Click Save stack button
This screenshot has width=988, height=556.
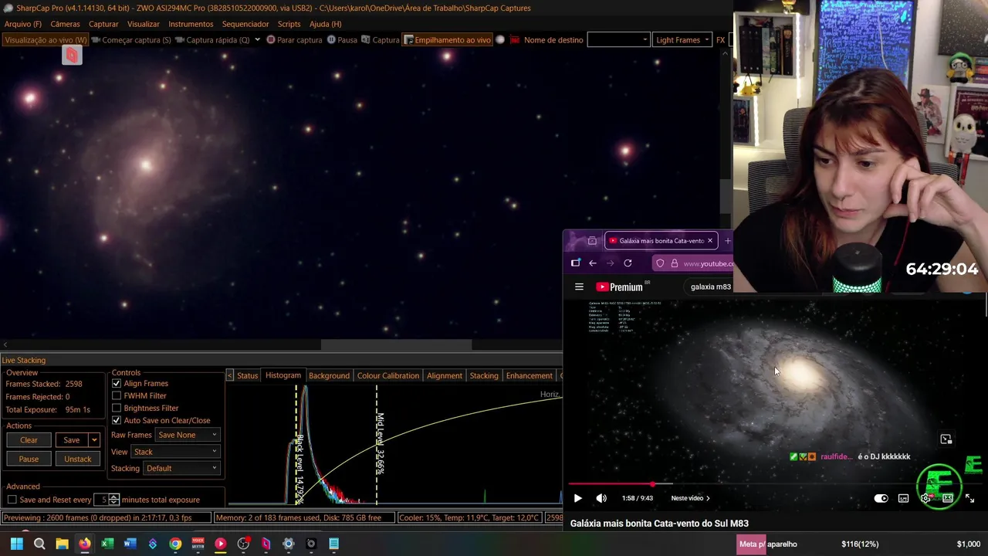71,440
